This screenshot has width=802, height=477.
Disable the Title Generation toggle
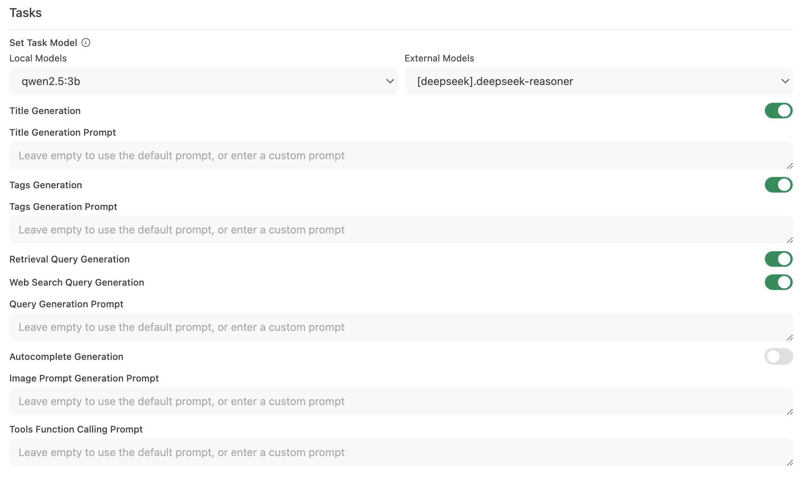pyautogui.click(x=778, y=111)
